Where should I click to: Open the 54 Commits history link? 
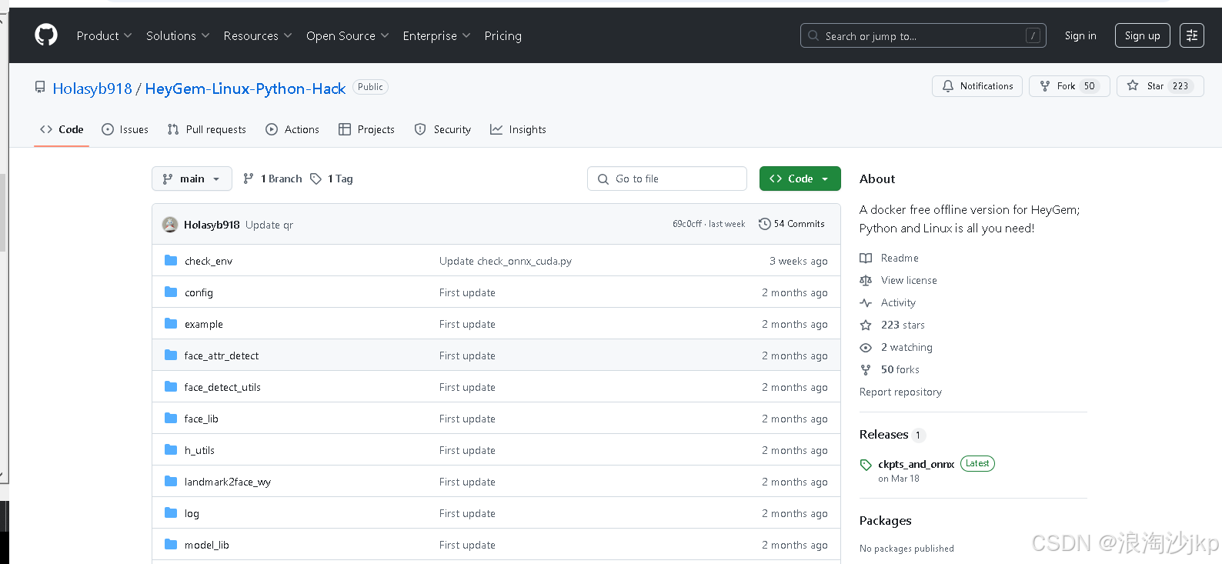791,224
